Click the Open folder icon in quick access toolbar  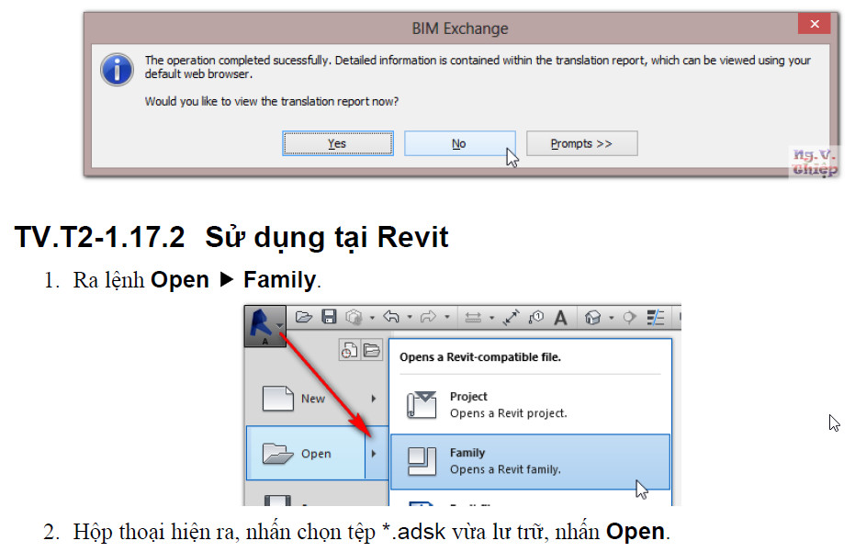tap(304, 317)
